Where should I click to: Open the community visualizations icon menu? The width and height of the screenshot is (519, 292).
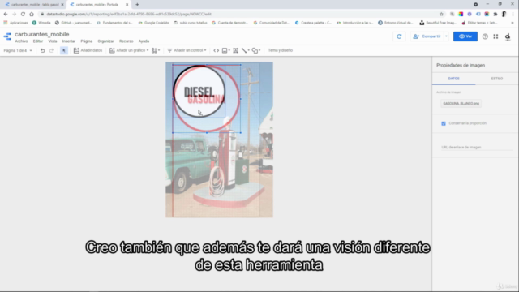156,50
